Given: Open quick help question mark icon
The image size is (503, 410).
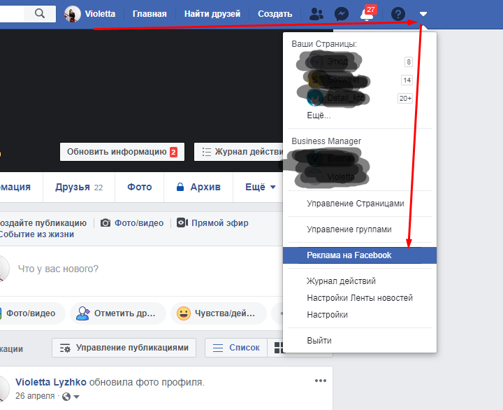Looking at the screenshot, I should (x=398, y=14).
